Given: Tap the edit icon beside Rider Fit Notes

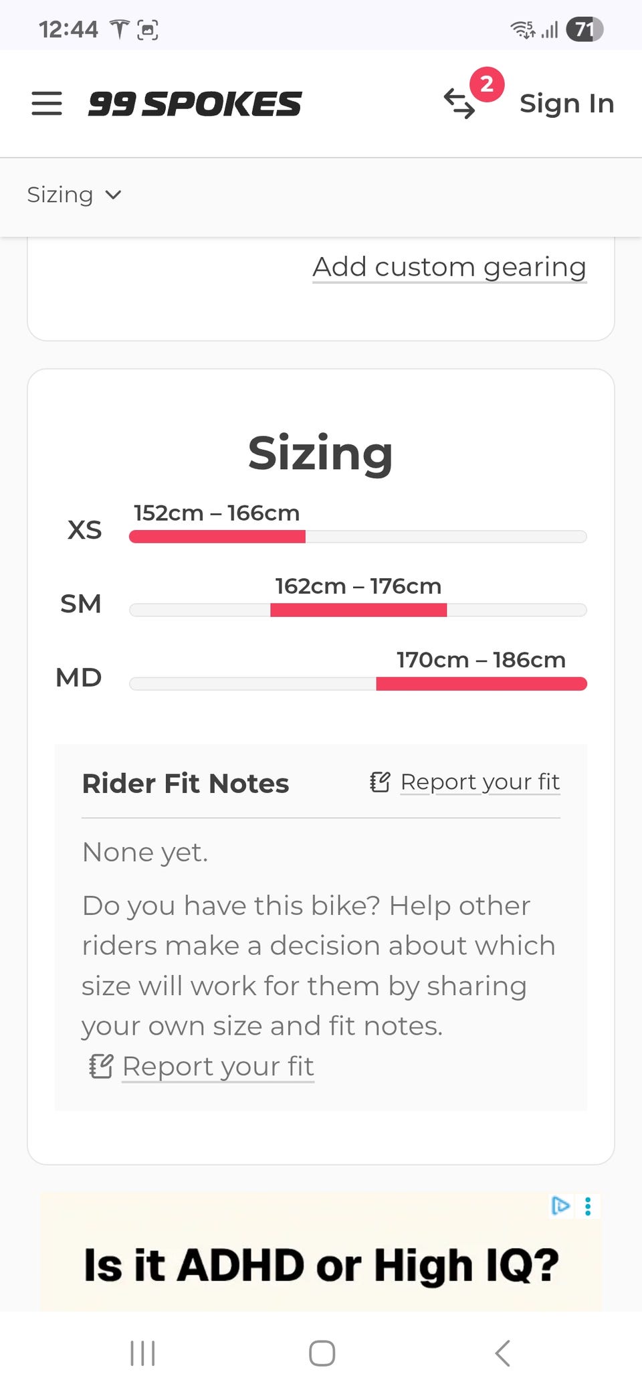Looking at the screenshot, I should pyautogui.click(x=380, y=782).
